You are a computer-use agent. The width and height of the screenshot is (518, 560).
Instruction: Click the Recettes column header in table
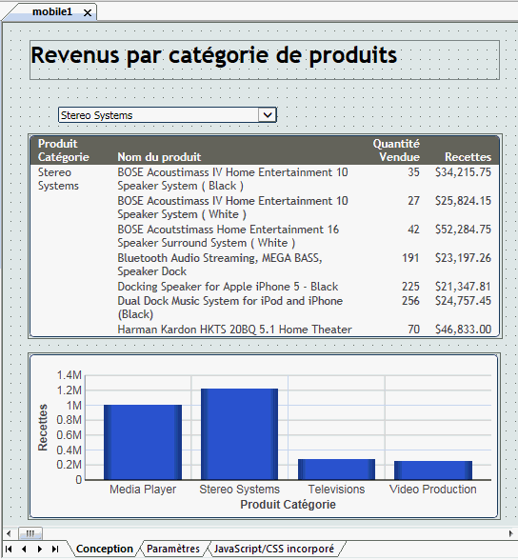point(468,157)
